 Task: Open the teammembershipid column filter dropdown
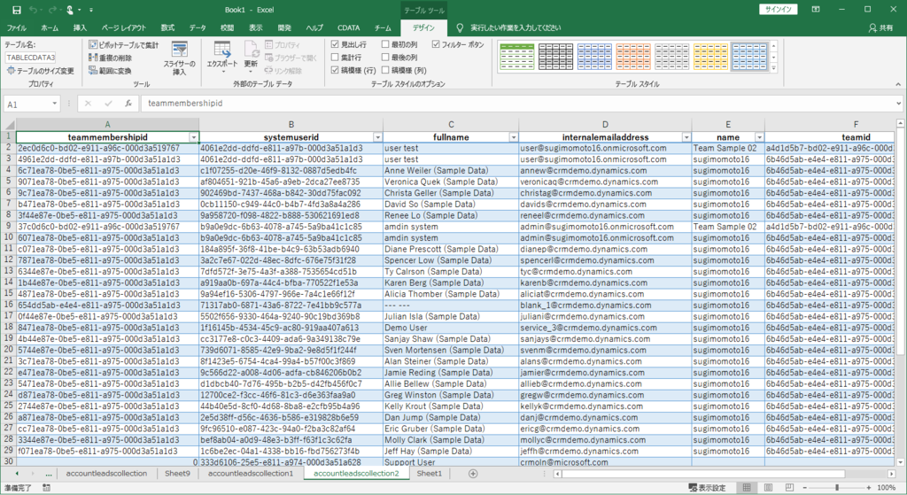point(194,137)
